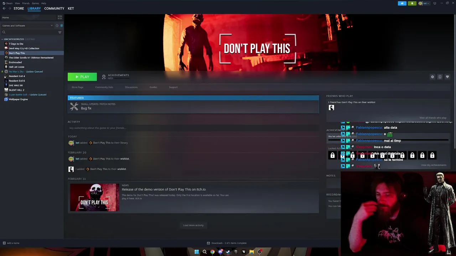Open the Downloads status bar entry
This screenshot has height=256, width=456.
[x=227, y=243]
